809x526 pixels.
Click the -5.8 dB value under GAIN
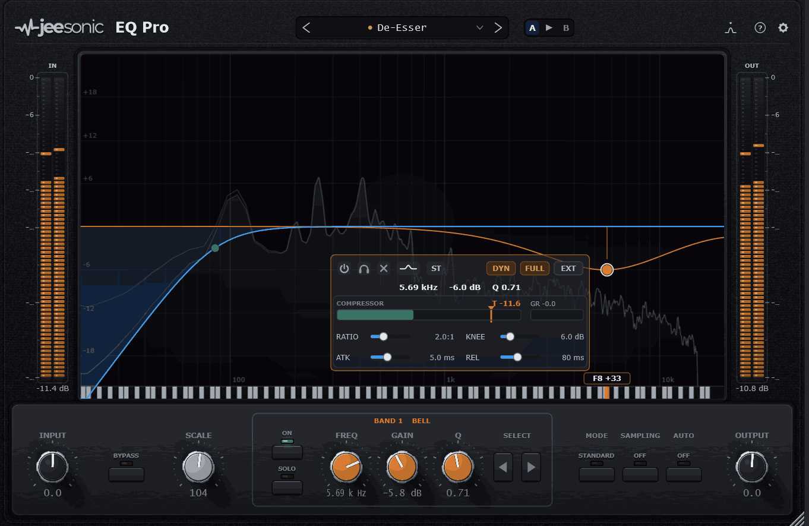(x=402, y=493)
